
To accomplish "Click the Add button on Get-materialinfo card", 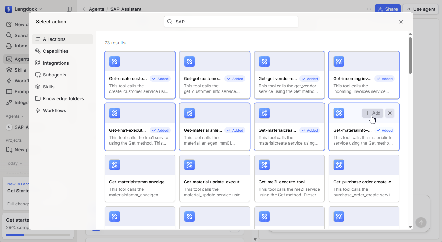I will [372, 113].
